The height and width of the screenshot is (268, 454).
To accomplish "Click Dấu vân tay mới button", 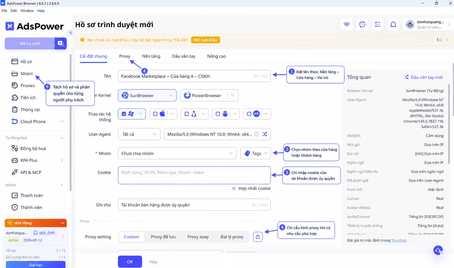I will coord(423,77).
